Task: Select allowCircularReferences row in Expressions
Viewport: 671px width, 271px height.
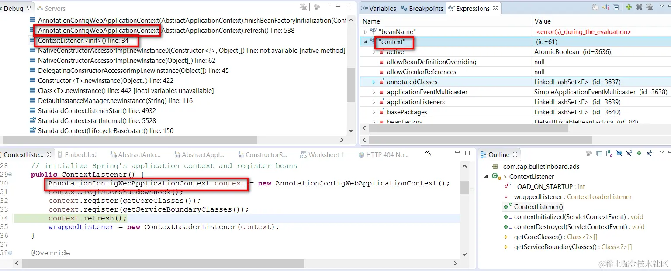Action: click(x=515, y=72)
